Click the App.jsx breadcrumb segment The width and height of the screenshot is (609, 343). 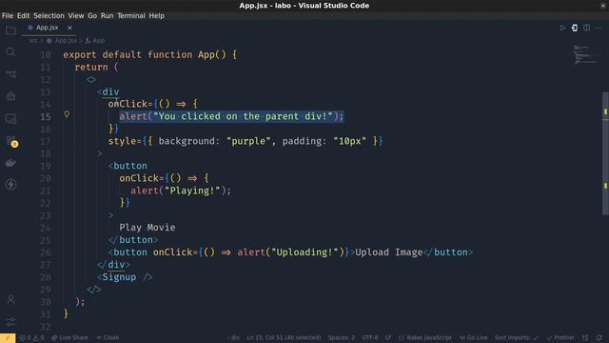tap(62, 40)
